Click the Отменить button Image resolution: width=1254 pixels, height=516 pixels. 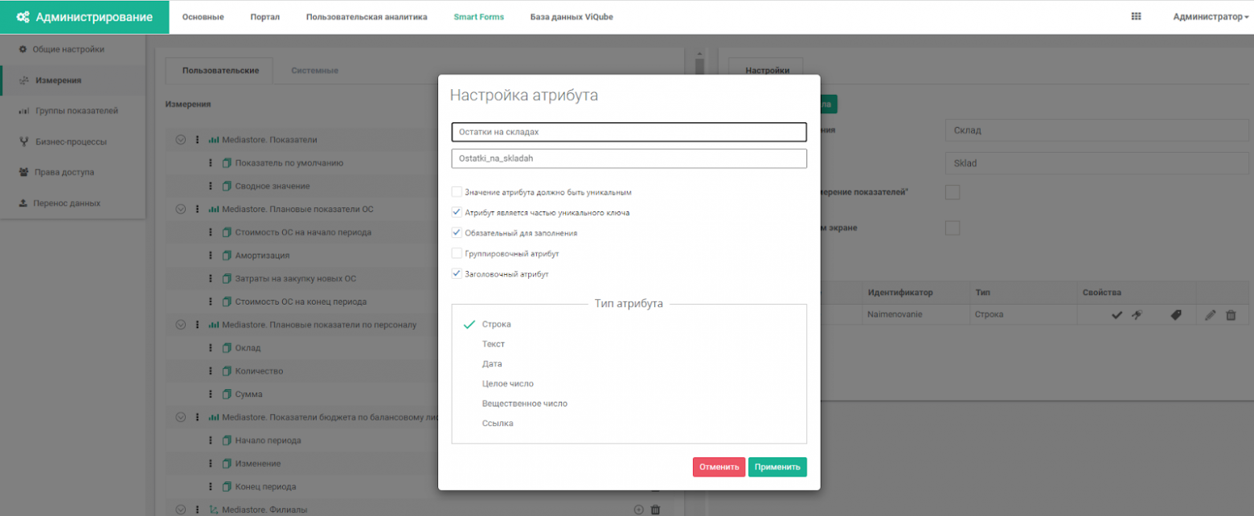[719, 467]
